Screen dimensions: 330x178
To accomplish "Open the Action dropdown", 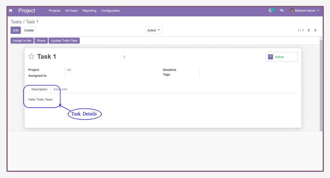I will tap(154, 30).
